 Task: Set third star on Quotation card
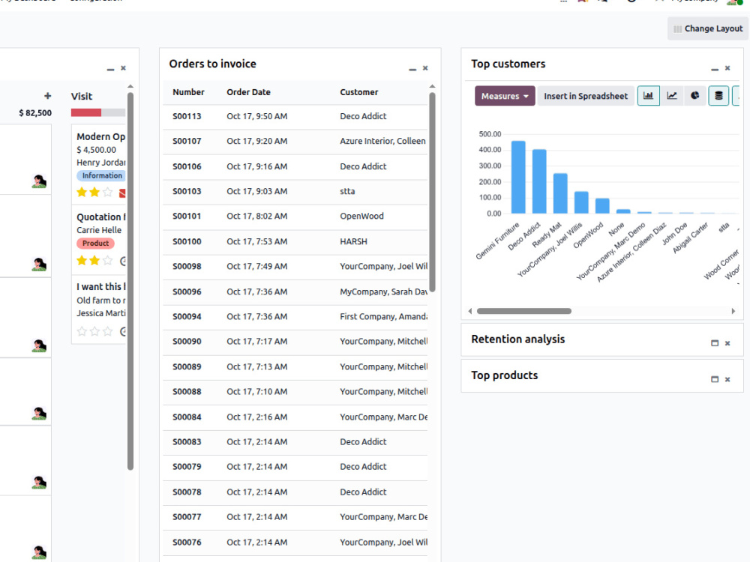[107, 261]
